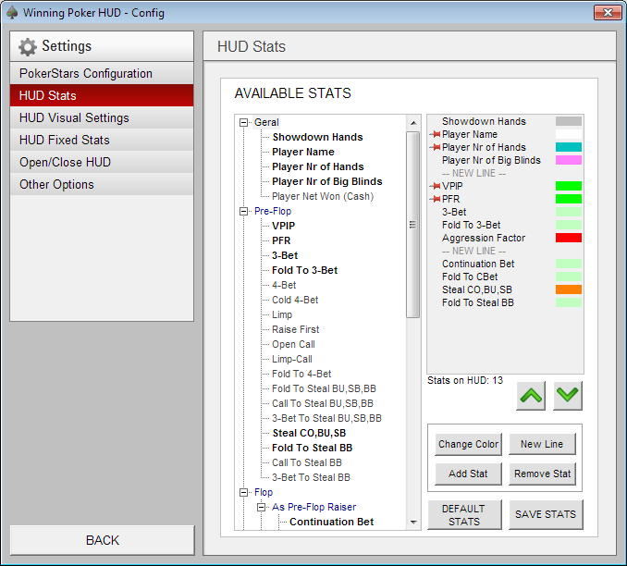Click the cyan Player Nr of Hands swatch
The height and width of the screenshot is (566, 627).
click(569, 147)
